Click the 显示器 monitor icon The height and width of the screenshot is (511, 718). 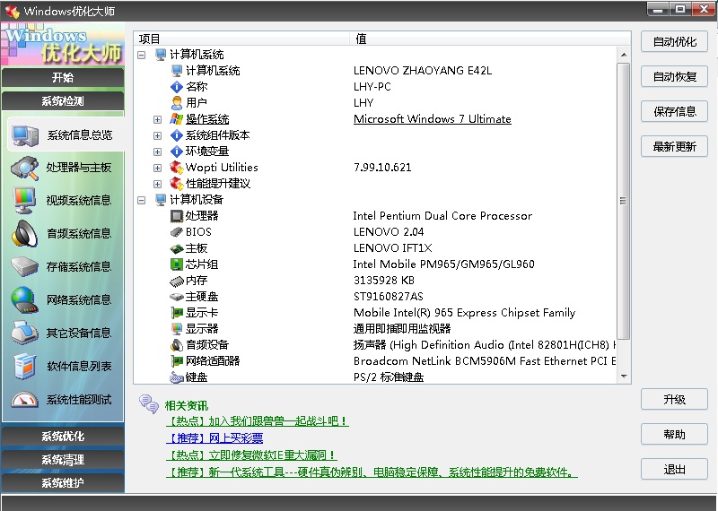176,329
